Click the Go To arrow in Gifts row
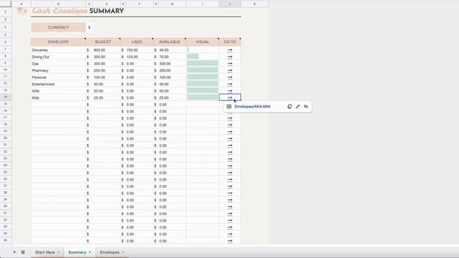Screen dimensions: 459x258 coord(229,91)
